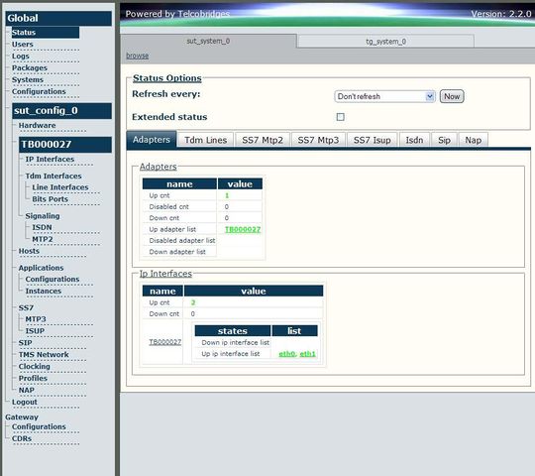535x476 pixels.
Task: Open MTP2 under Signaling
Action: coord(43,239)
